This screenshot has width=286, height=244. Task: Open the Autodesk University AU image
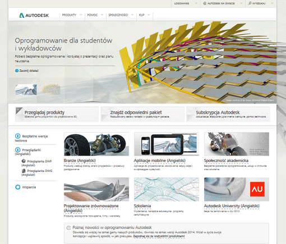[x=237, y=189]
